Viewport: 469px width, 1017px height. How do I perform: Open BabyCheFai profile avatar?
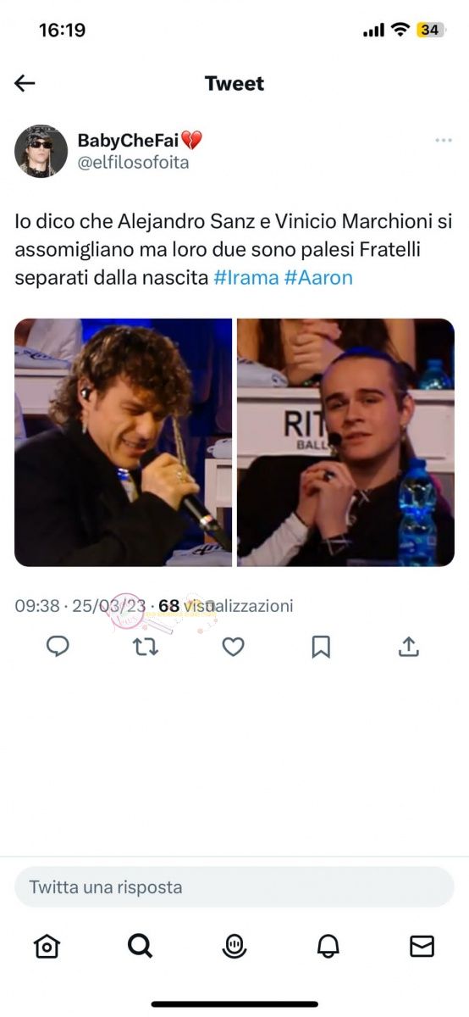(41, 151)
